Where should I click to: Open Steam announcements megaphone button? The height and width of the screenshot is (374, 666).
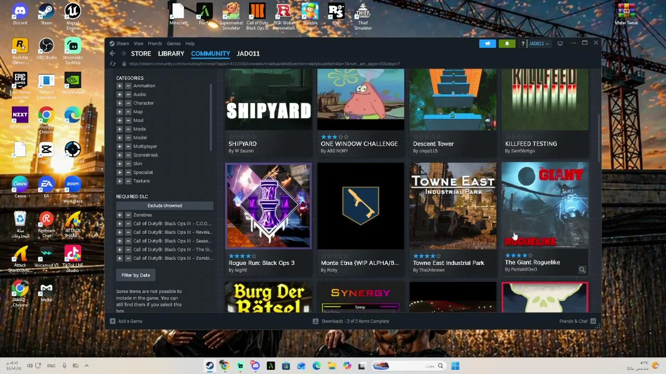pyautogui.click(x=488, y=44)
